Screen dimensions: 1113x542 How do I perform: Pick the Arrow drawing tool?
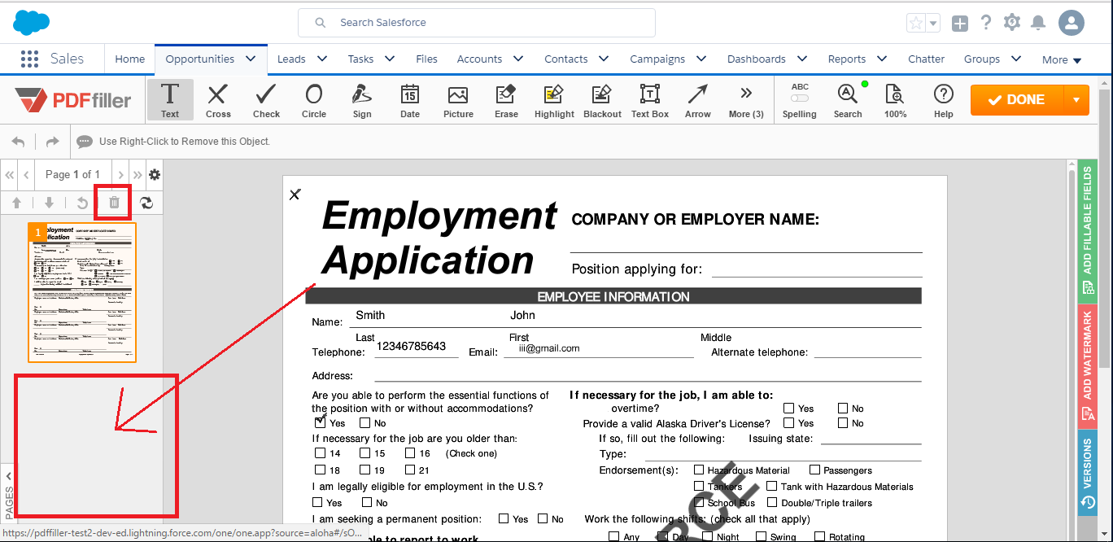click(698, 100)
